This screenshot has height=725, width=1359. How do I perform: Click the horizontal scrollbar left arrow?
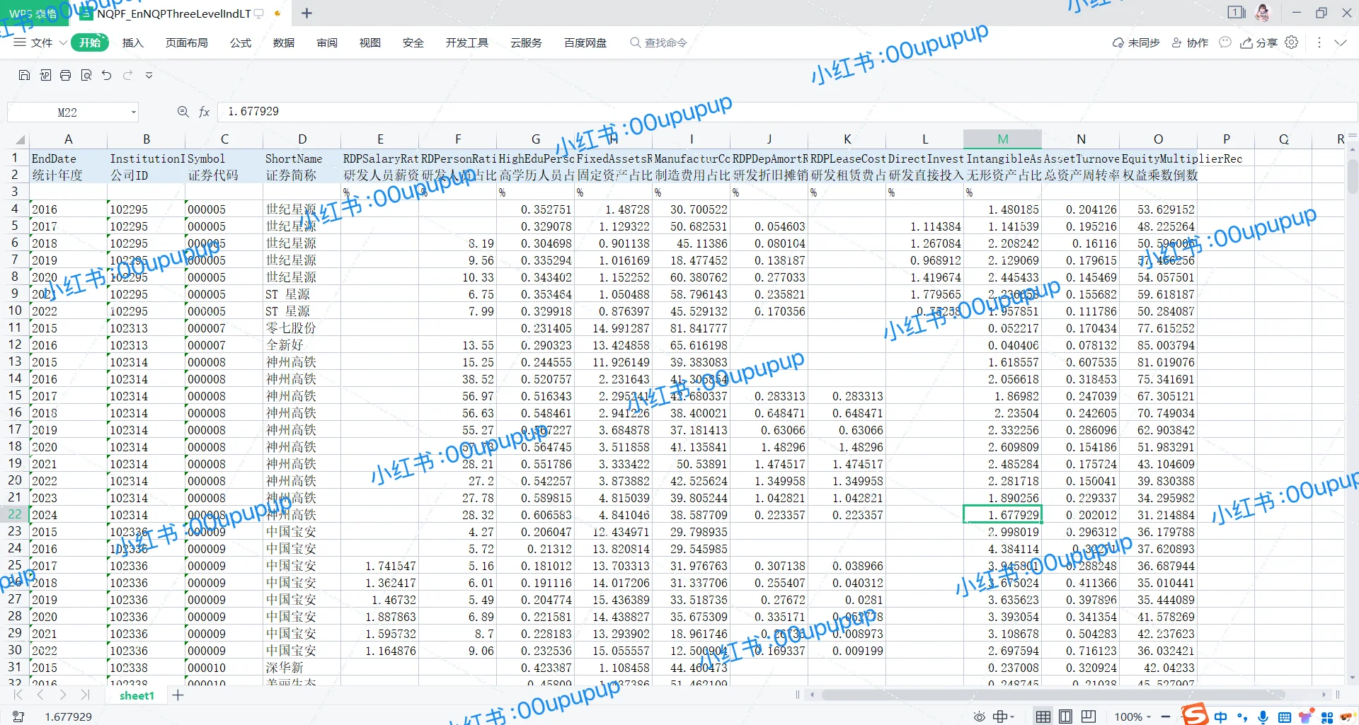[813, 695]
